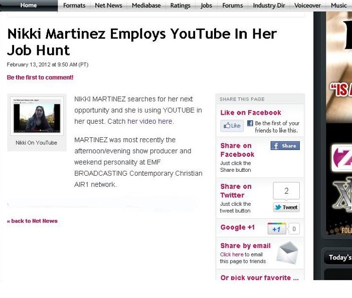
Task: Follow the back to Net News link
Action: [32, 221]
